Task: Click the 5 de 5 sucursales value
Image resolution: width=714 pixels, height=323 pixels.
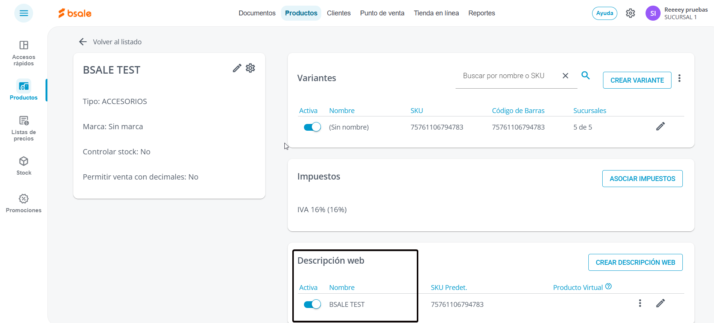Action: pos(583,127)
